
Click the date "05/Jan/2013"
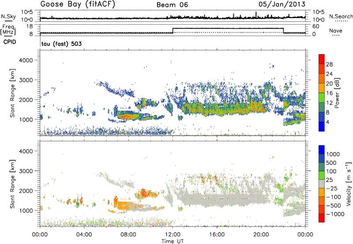click(282, 4)
